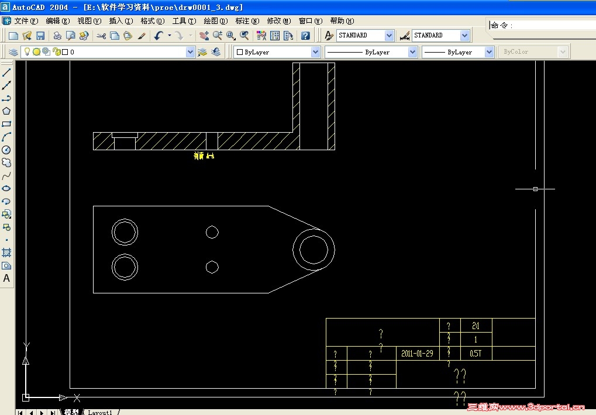Select the Line draw tool
Image resolution: width=596 pixels, height=415 pixels.
6,72
